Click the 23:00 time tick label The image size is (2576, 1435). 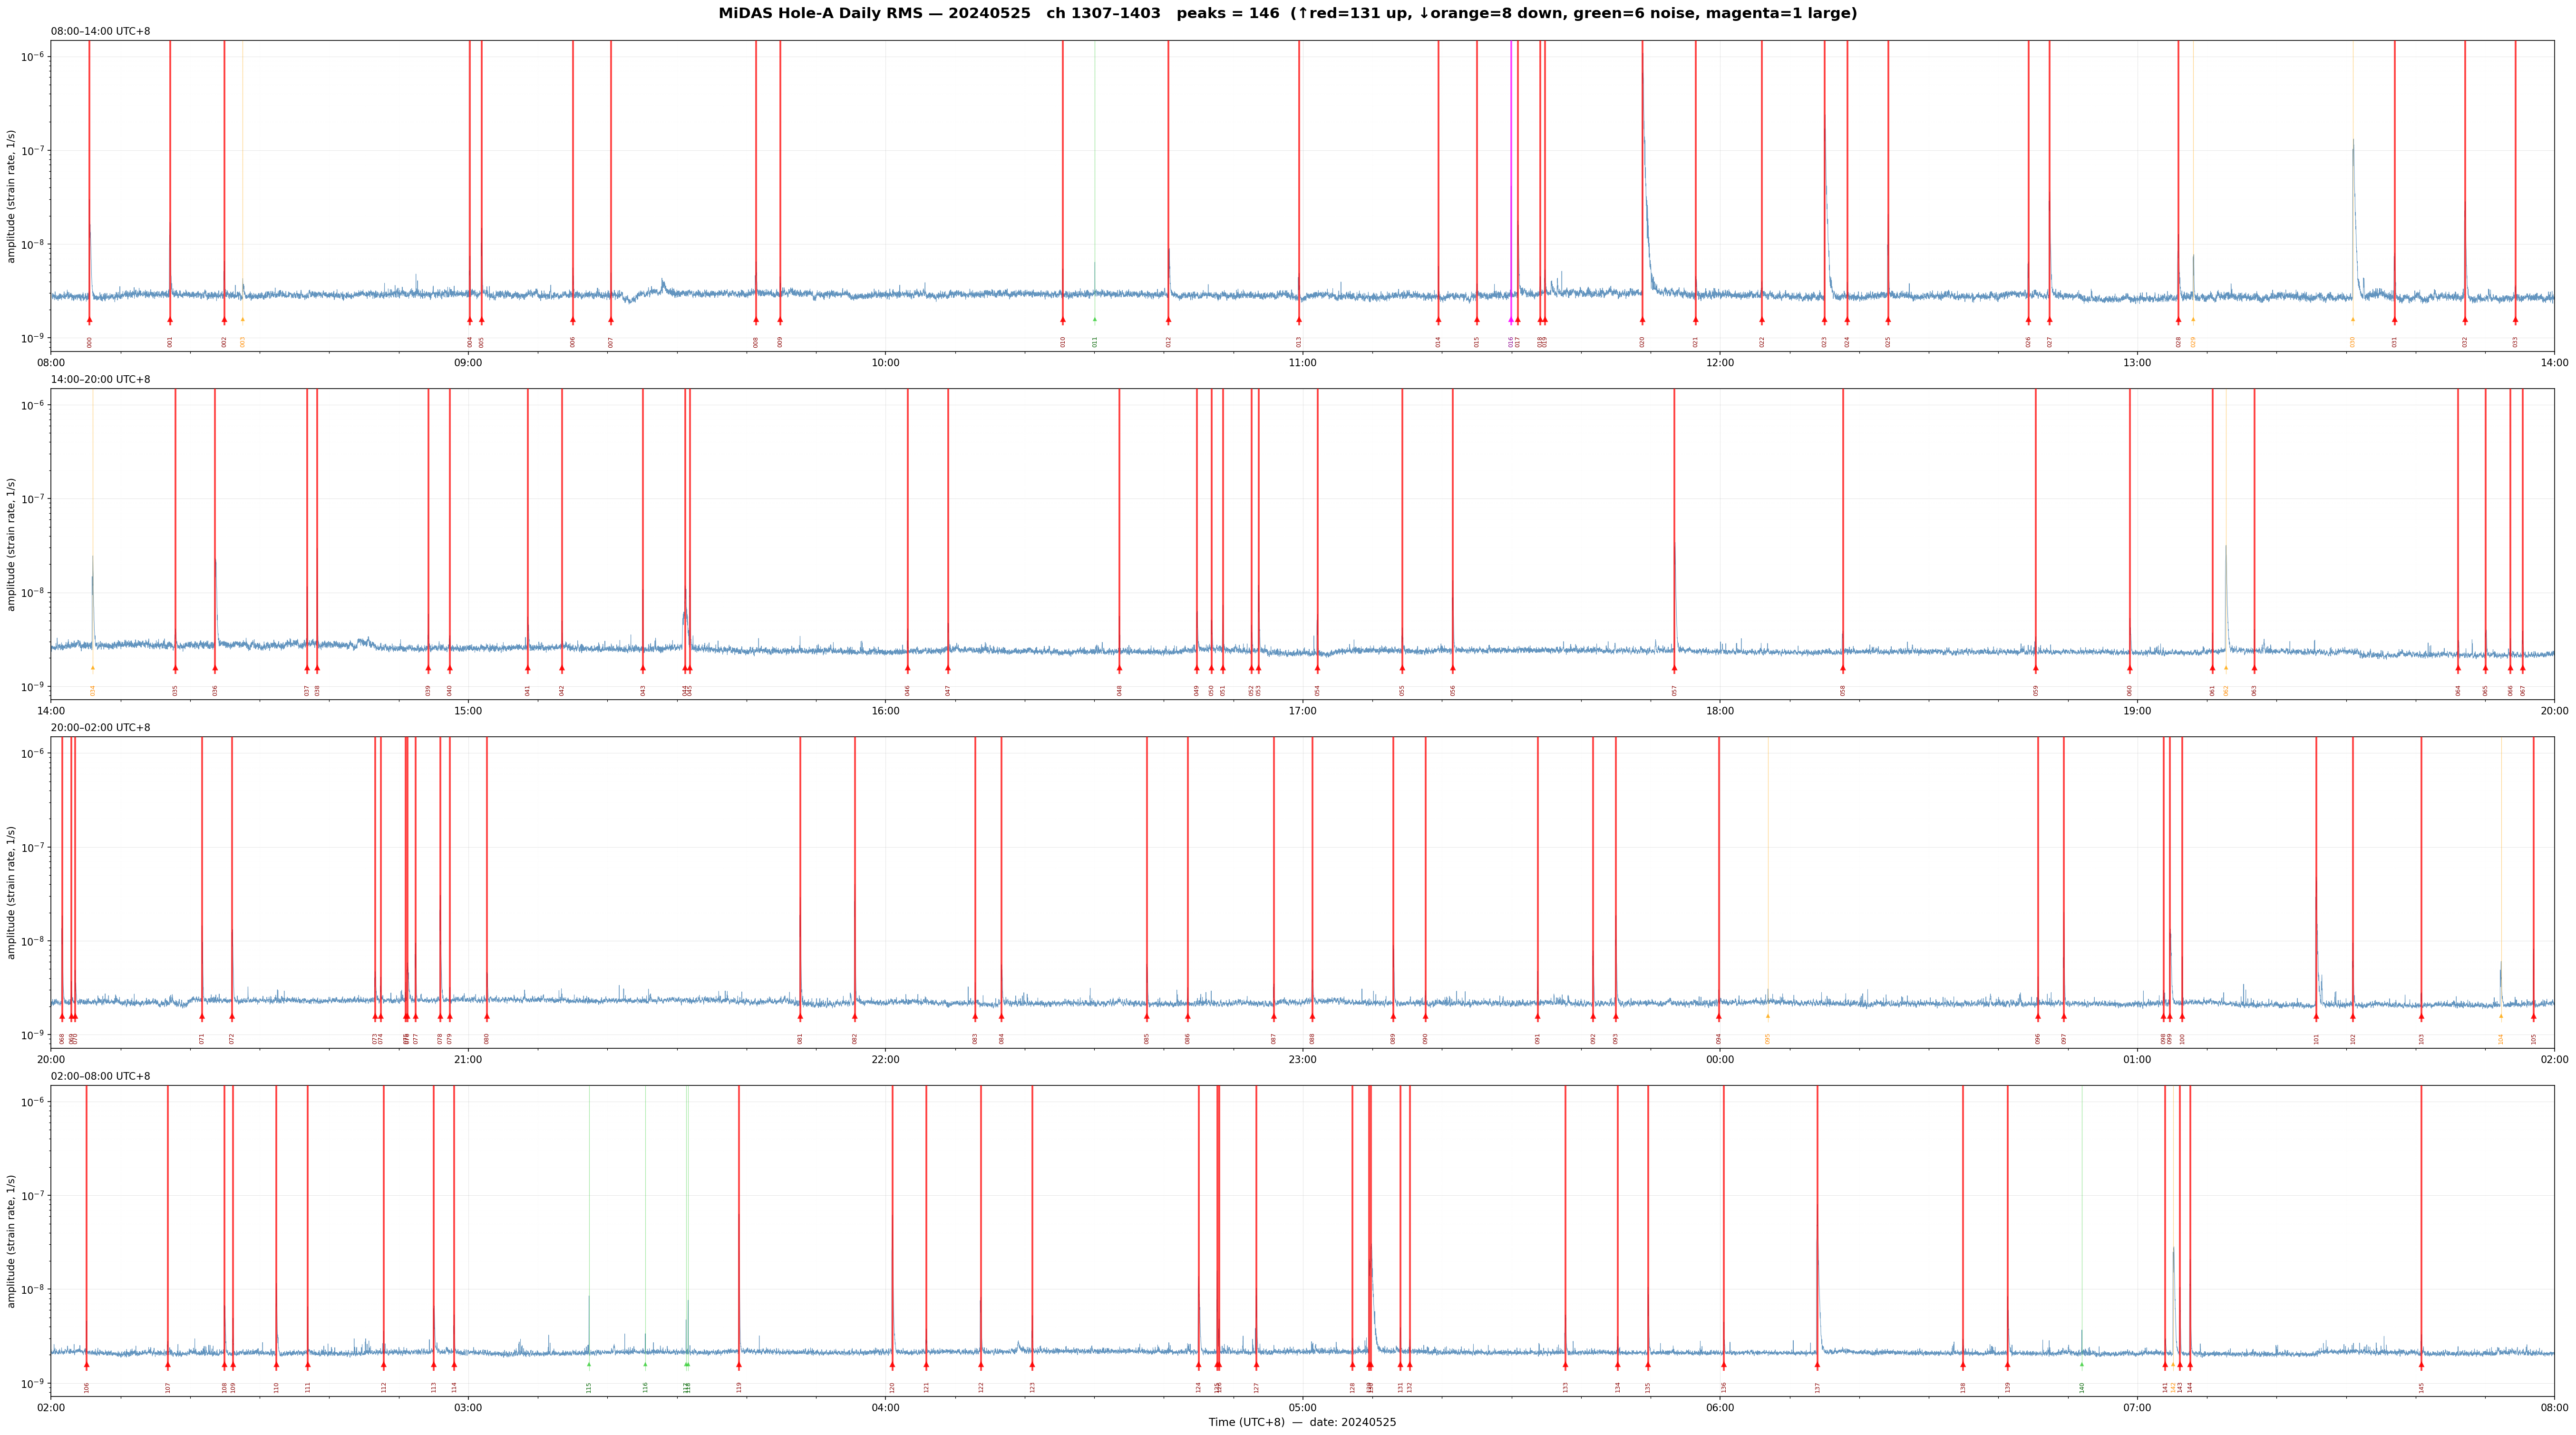pos(1302,1059)
